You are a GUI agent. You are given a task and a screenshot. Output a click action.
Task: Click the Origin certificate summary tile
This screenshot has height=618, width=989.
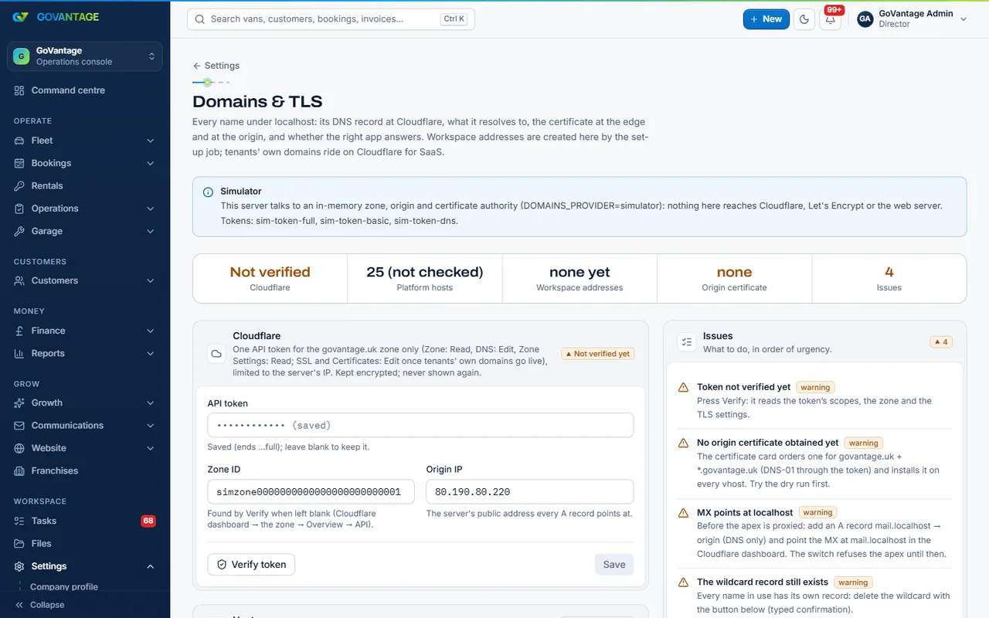[734, 279]
